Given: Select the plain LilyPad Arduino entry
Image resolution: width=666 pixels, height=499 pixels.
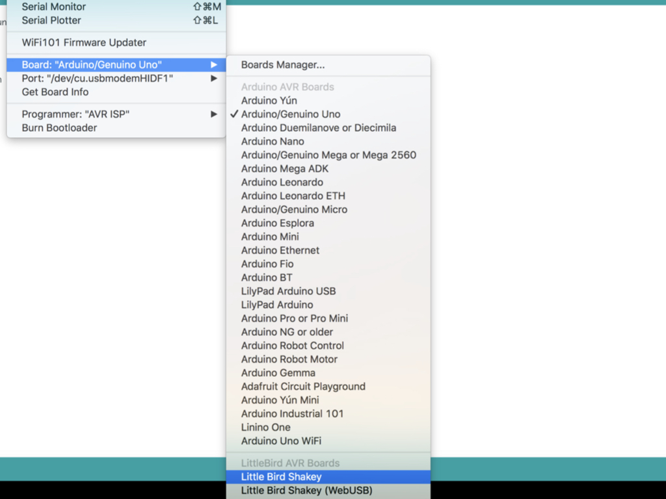Looking at the screenshot, I should pyautogui.click(x=328, y=304).
